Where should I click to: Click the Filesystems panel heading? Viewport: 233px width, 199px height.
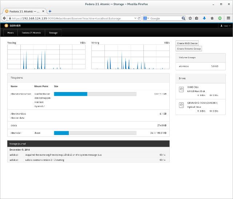[17, 77]
